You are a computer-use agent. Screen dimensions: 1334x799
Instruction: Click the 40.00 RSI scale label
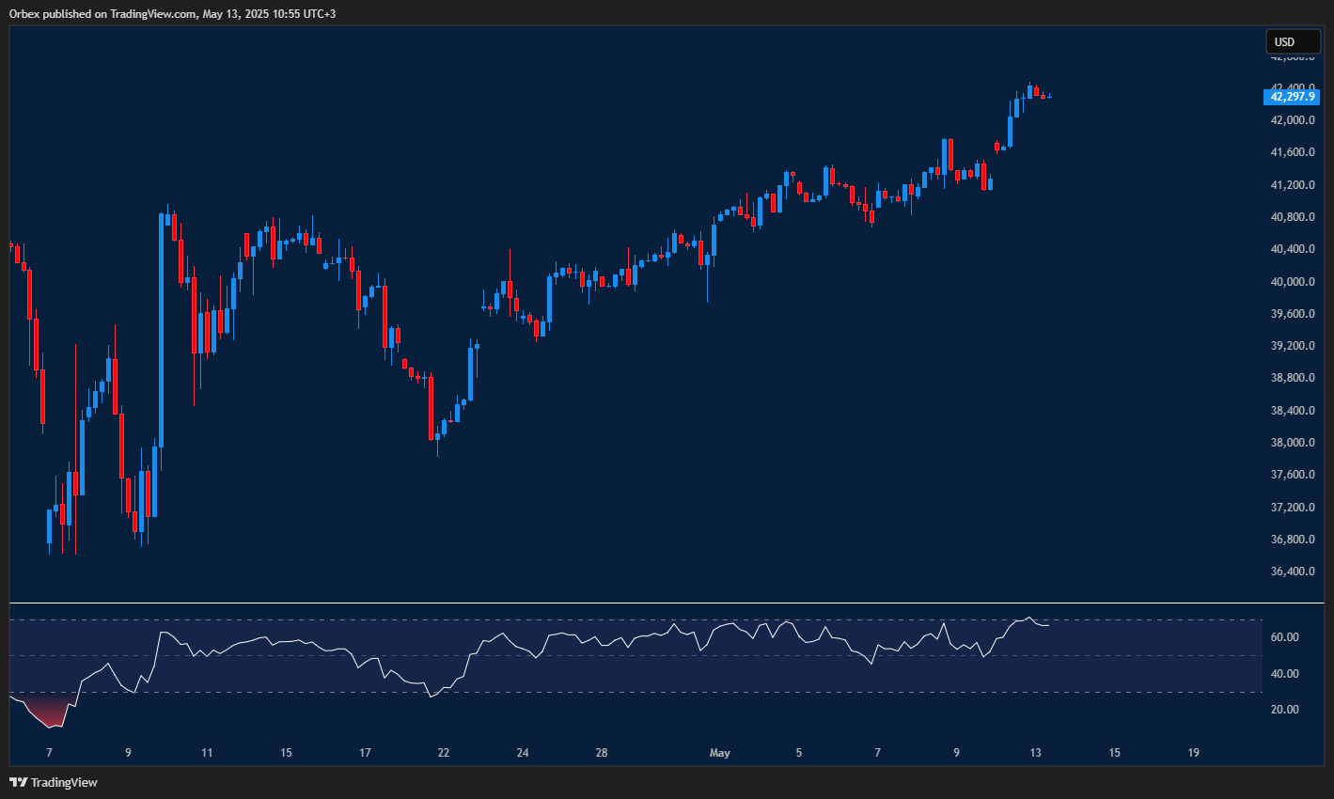coord(1284,674)
